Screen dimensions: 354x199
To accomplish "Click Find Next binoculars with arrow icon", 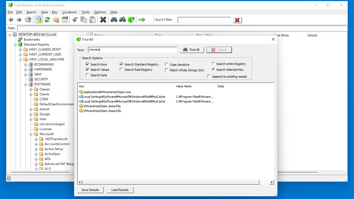I will pyautogui.click(x=123, y=20).
